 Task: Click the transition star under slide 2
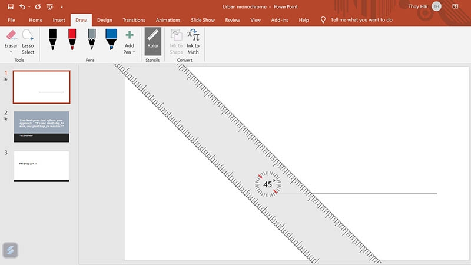[6, 120]
